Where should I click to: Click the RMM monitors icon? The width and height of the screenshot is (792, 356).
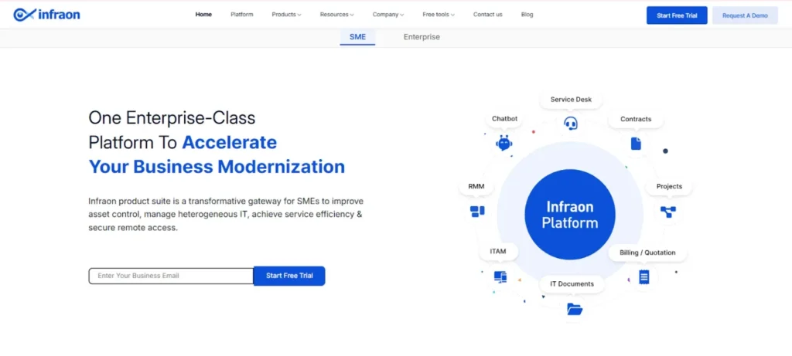tap(476, 212)
